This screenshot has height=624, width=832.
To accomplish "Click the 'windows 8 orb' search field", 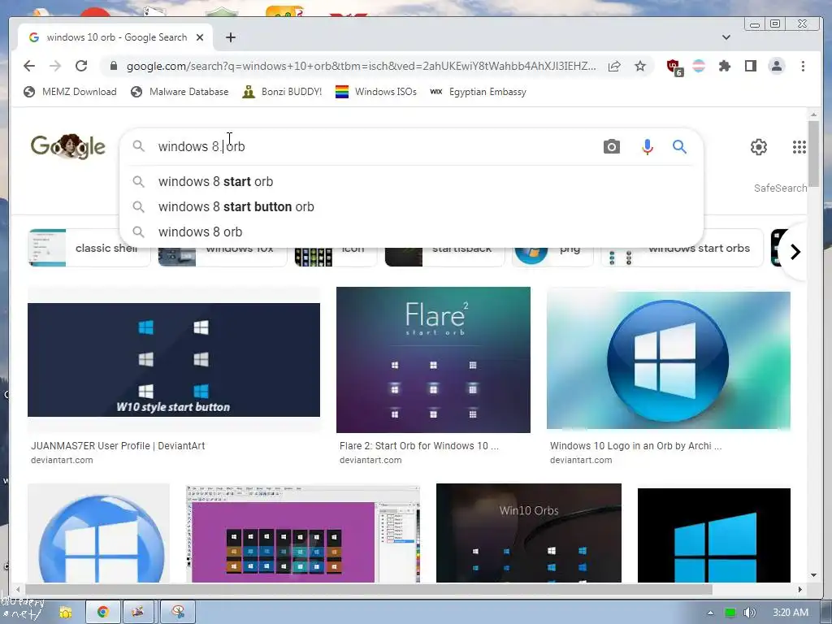I will [x=371, y=146].
